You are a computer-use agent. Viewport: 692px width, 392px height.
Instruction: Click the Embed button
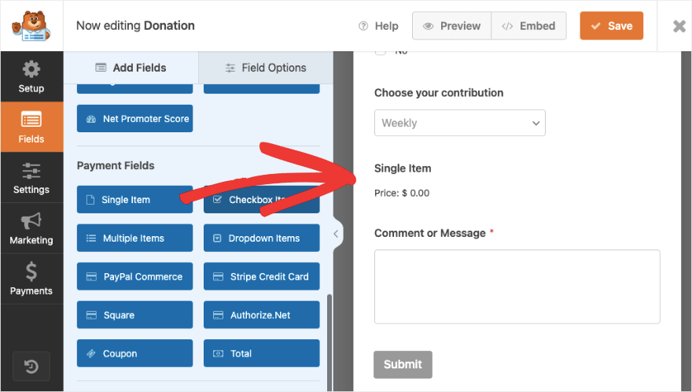(x=528, y=26)
